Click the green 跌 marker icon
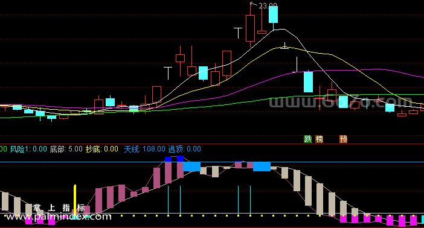This screenshot has height=228, width=424. 308,139
